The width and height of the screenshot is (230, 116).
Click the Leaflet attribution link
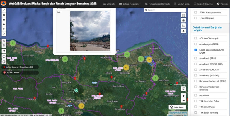coord(170,115)
